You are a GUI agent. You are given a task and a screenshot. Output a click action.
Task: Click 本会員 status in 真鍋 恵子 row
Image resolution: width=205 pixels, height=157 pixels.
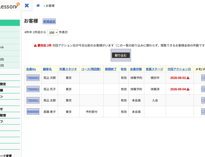click(136, 112)
